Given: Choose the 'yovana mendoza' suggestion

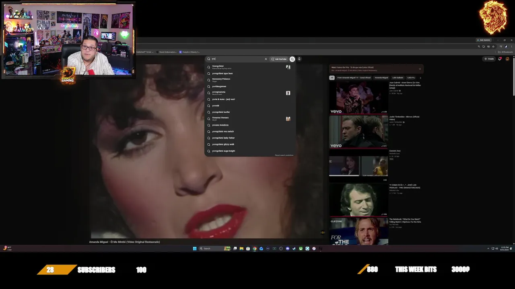Looking at the screenshot, I should [250, 125].
